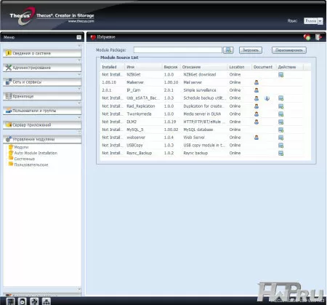Open document icon for Raid_Replication row
Screen dimensions: 327x305
click(x=257, y=106)
